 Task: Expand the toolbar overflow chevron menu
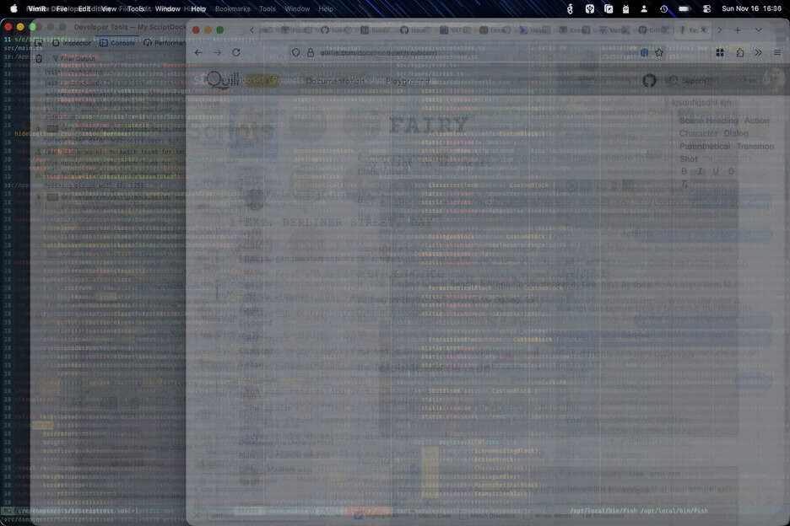tap(758, 52)
